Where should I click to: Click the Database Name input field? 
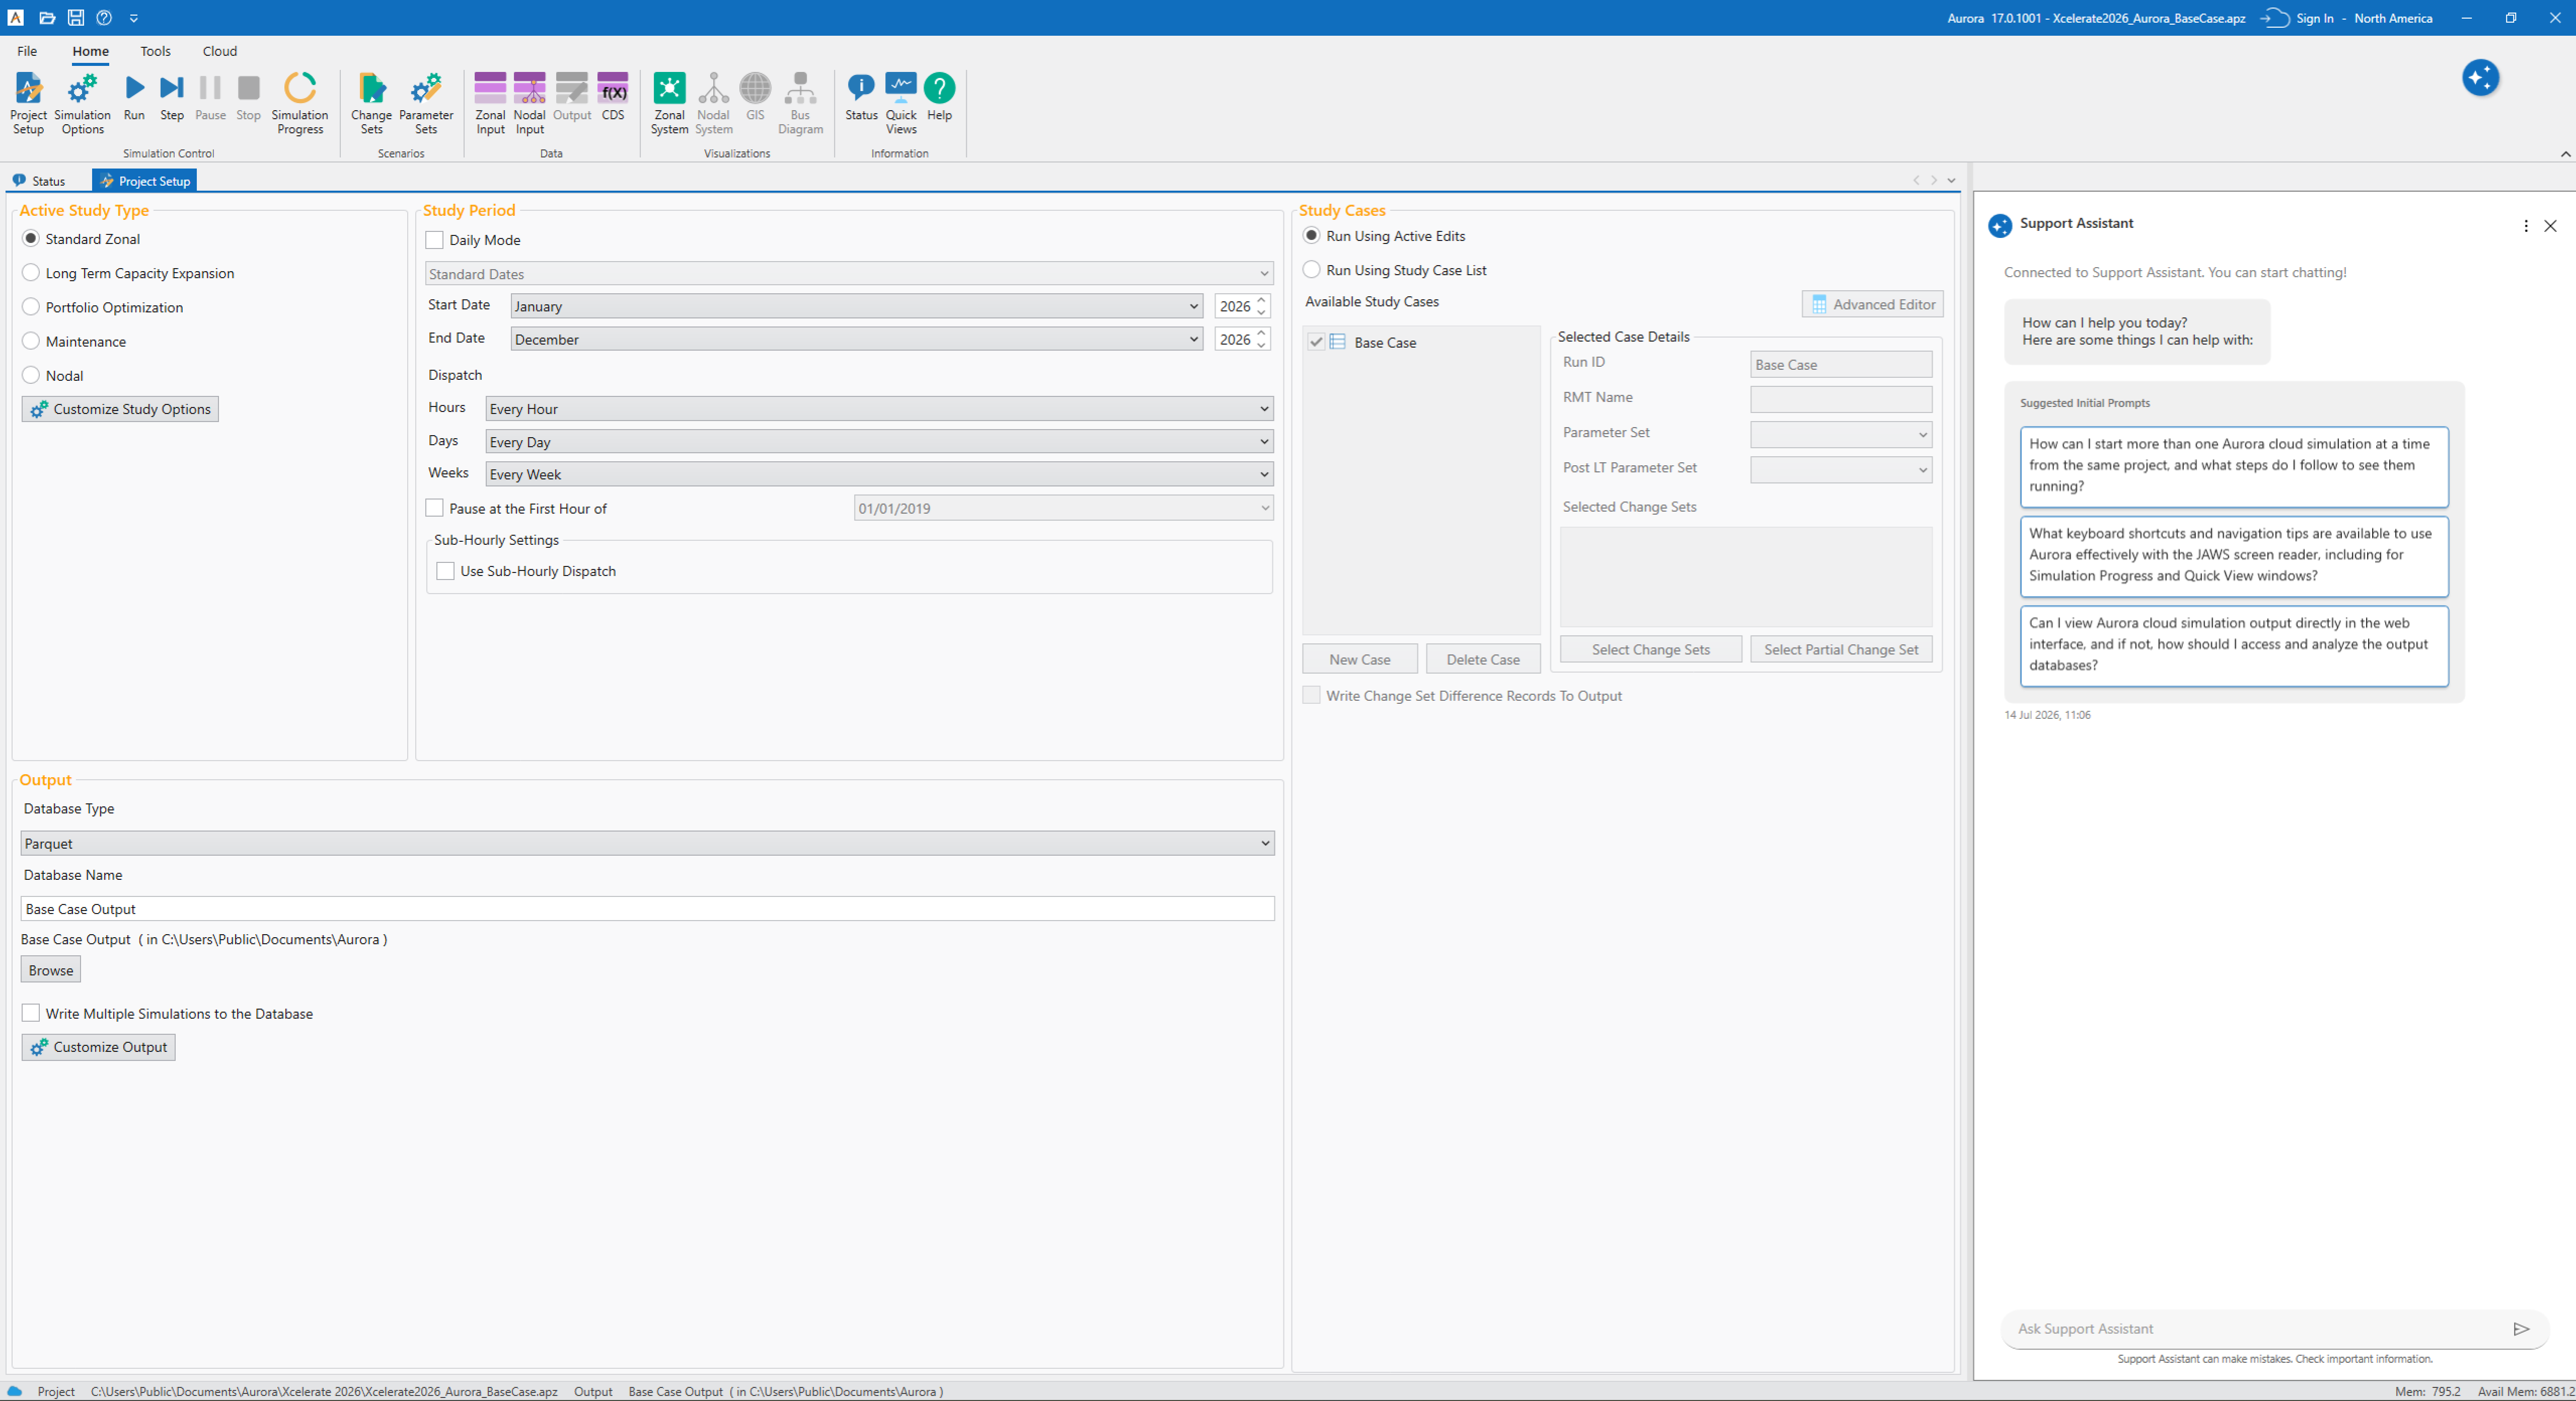pos(647,909)
